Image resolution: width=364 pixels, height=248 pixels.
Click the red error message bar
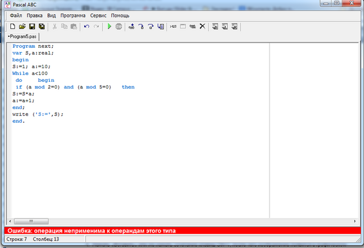pyautogui.click(x=182, y=230)
